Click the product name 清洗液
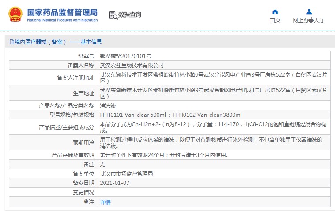 108,106
